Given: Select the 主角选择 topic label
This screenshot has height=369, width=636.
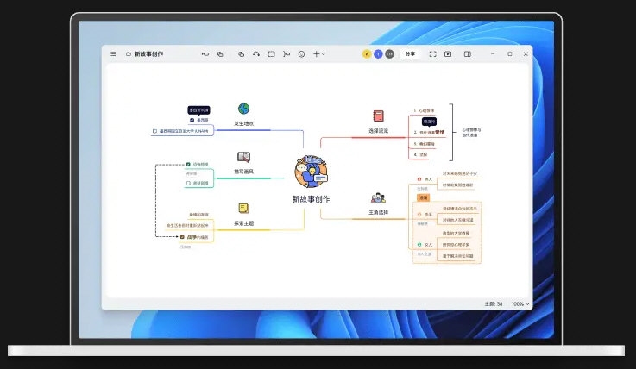Looking at the screenshot, I should [379, 212].
